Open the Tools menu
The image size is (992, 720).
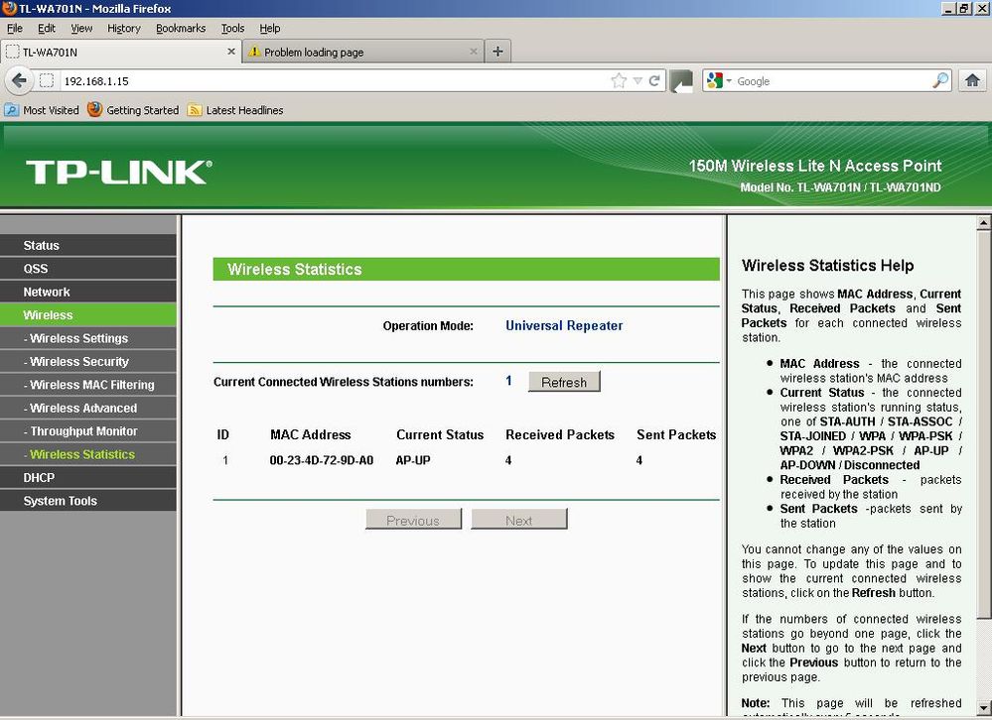coord(232,29)
